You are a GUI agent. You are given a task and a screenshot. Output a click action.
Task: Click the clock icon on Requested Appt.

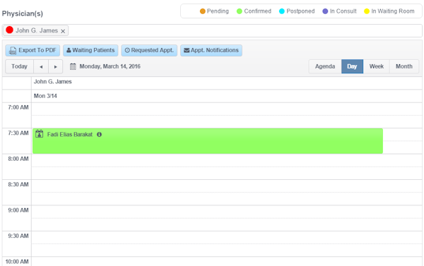click(127, 50)
